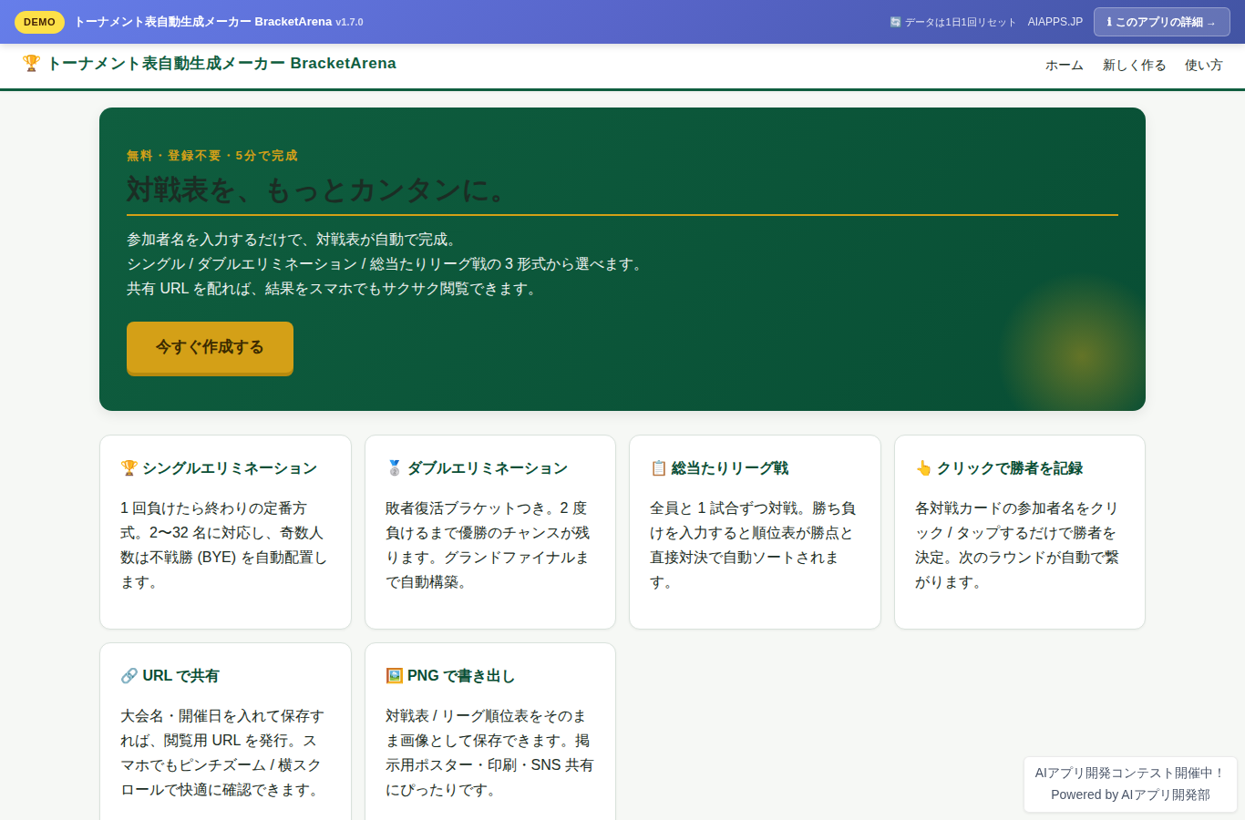Go to ホーム in navigation
The height and width of the screenshot is (820, 1245).
[x=1064, y=66]
